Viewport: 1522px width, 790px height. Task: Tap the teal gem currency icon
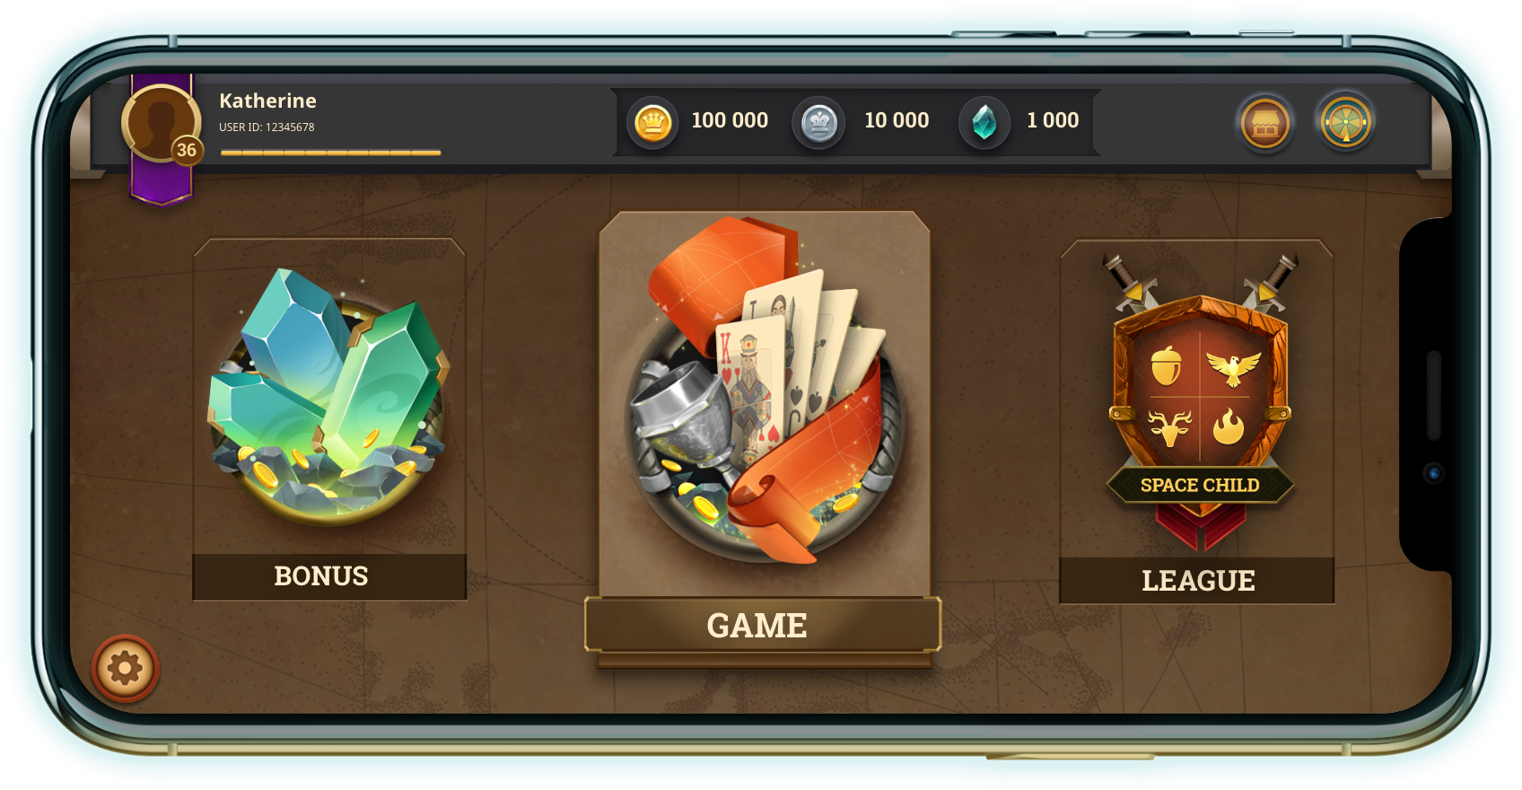click(x=984, y=123)
